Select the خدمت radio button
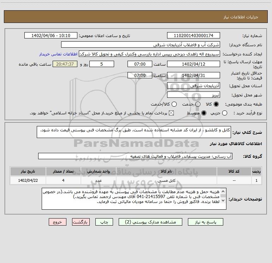 click(198, 104)
